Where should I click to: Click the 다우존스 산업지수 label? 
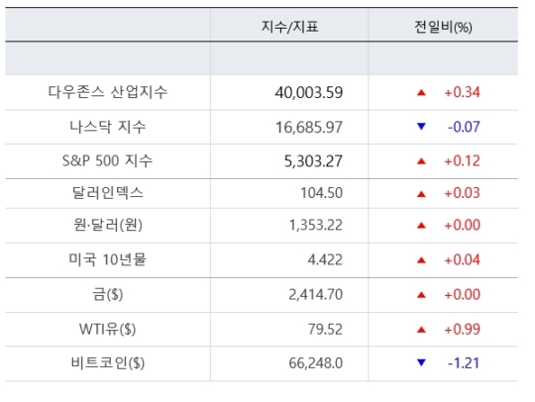[x=107, y=92]
